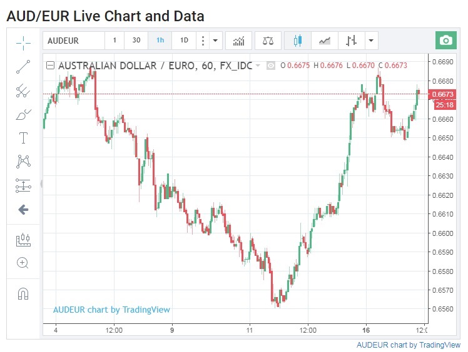Click the zoom in magnifier tool
This screenshot has height=352, width=468.
(x=23, y=263)
